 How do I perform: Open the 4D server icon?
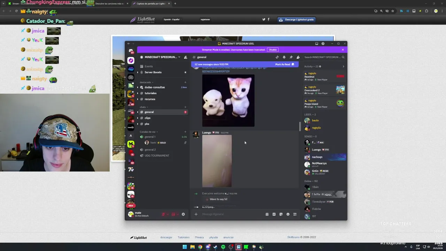click(131, 69)
